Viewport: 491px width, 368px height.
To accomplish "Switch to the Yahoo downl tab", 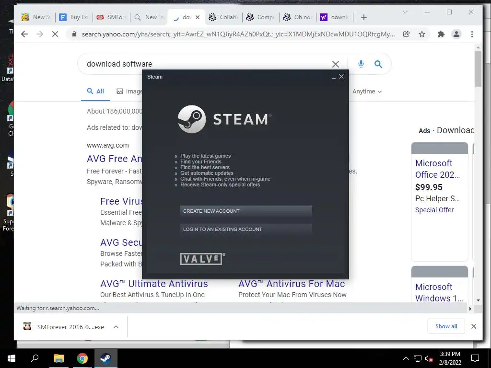I will 335,17.
